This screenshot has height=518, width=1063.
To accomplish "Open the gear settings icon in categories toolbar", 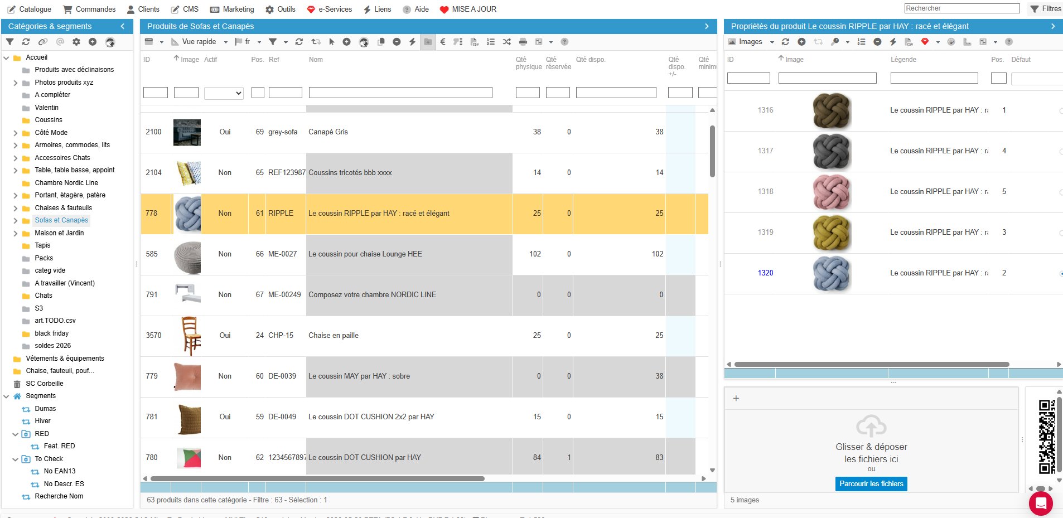I will (x=76, y=42).
